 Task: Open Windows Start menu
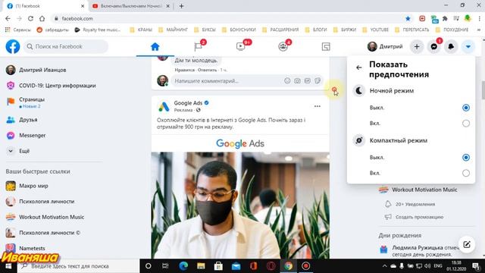(x=8, y=266)
